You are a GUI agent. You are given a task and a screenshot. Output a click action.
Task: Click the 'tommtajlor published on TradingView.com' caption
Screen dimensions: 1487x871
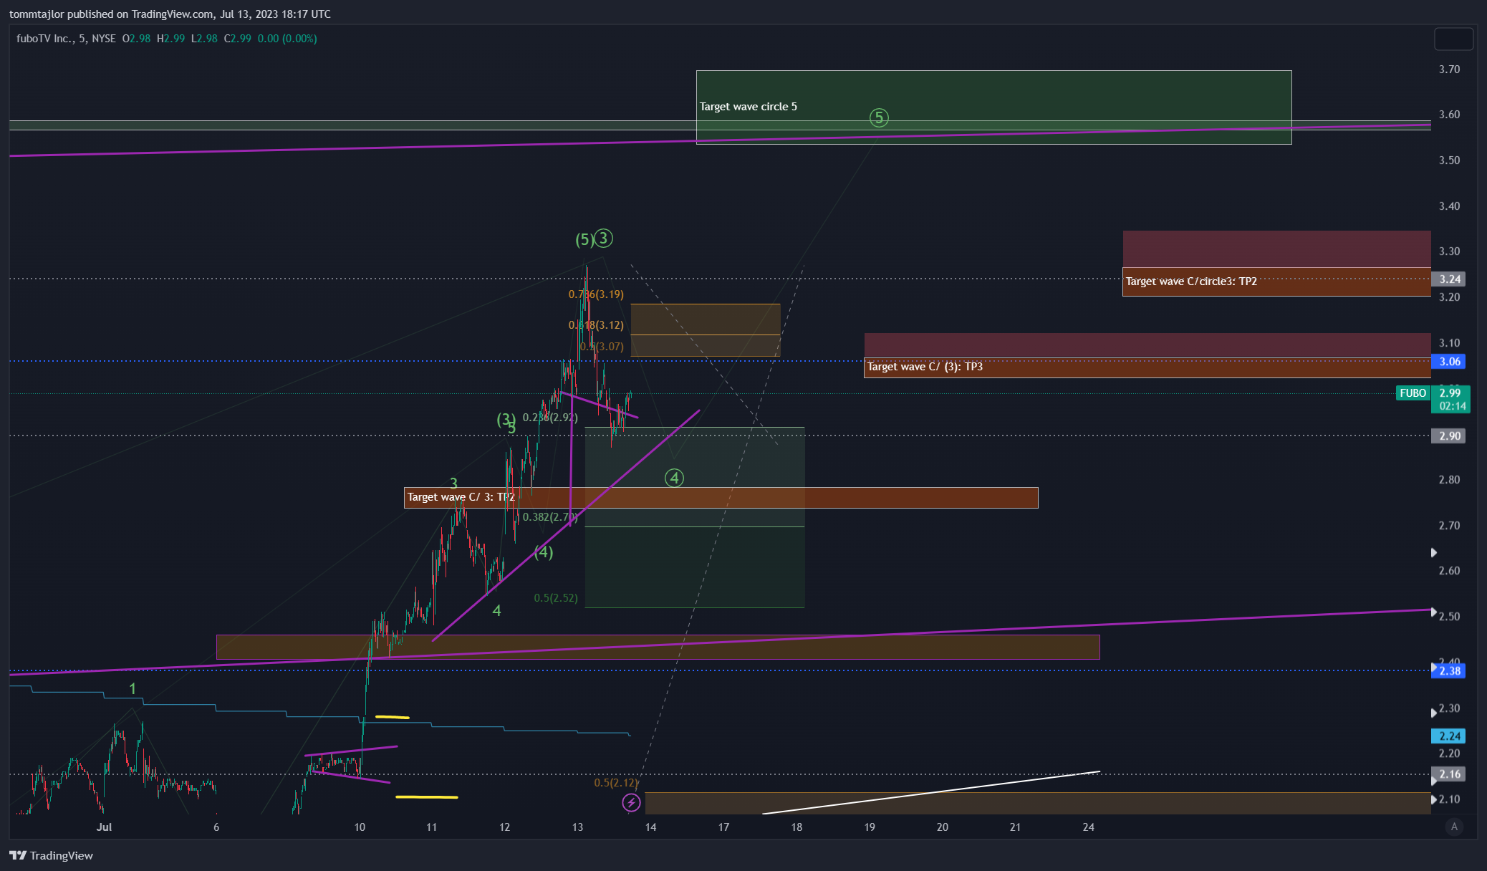tap(111, 14)
